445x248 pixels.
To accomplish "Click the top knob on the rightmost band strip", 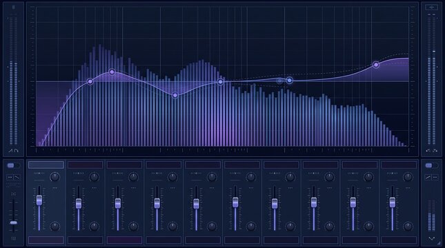I will pos(408,178).
